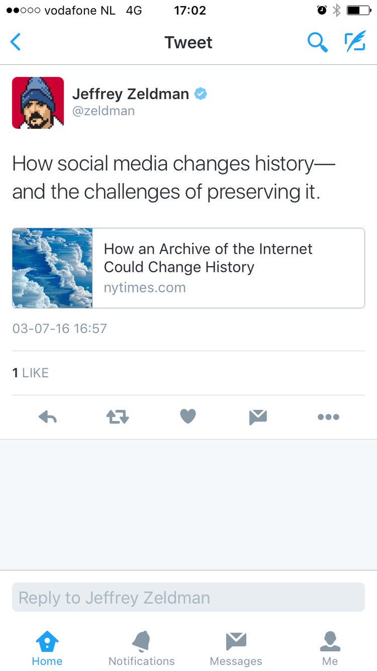View who liked via 1 LIKE

(31, 373)
